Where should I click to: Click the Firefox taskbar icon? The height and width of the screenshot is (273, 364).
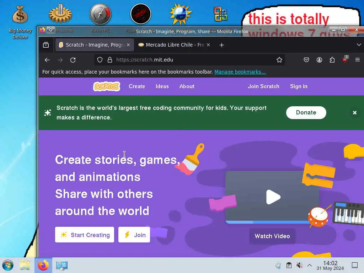pyautogui.click(x=43, y=265)
